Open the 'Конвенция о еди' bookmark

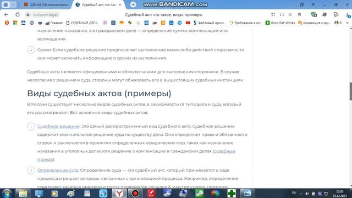(314, 23)
